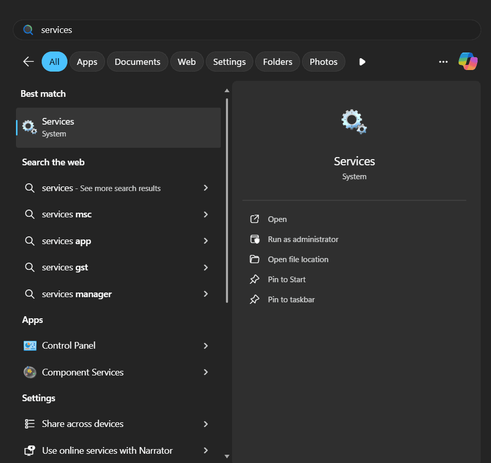Switch to the Apps filter tab
Image resolution: width=491 pixels, height=463 pixels.
point(87,62)
